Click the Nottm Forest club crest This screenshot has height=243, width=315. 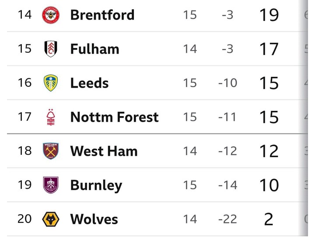(51, 117)
